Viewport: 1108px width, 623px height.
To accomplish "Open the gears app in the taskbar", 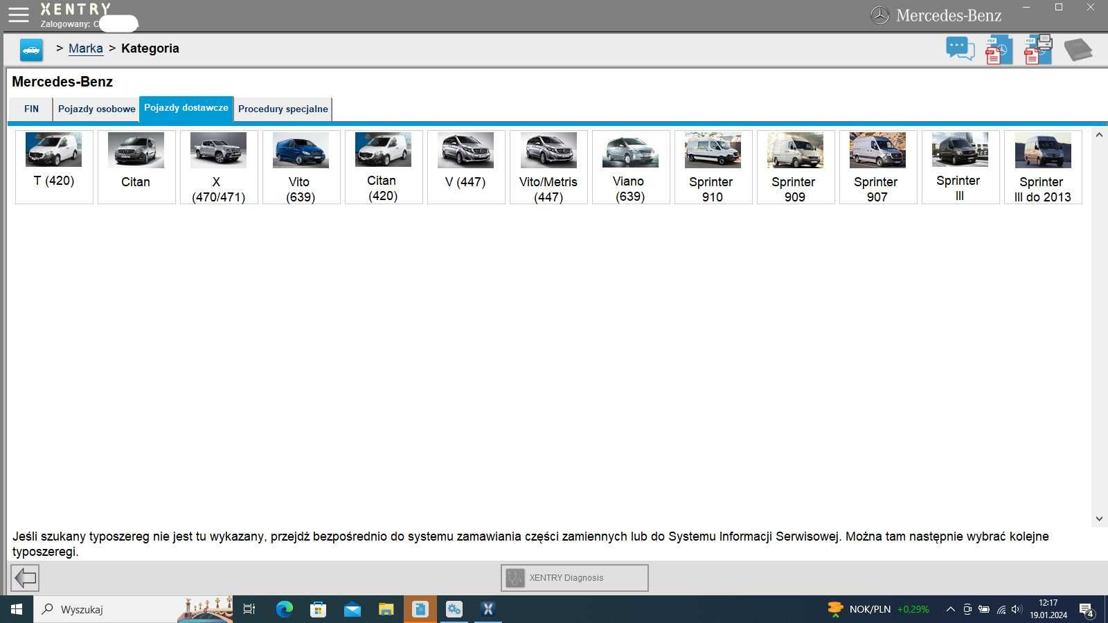I will click(x=454, y=609).
